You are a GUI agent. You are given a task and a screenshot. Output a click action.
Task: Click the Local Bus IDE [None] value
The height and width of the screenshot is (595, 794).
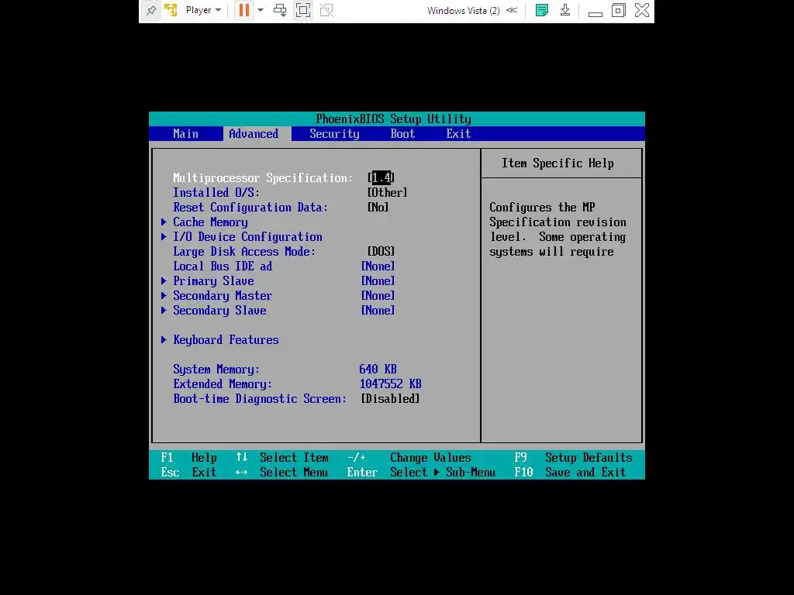coord(378,267)
